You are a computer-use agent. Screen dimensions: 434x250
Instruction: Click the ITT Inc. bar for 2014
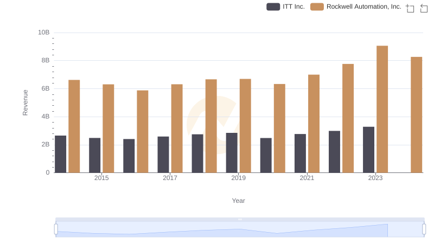click(61, 154)
